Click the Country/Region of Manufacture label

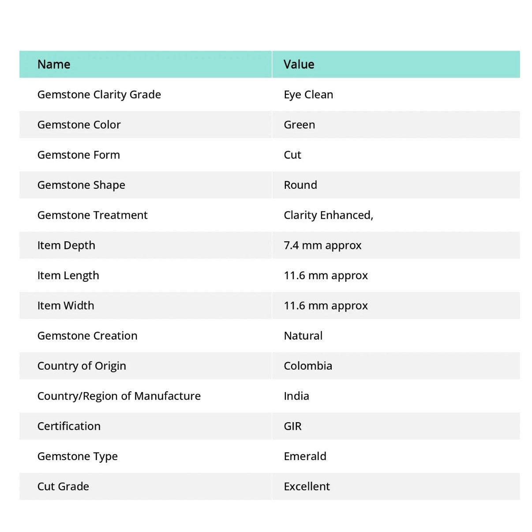tap(119, 396)
